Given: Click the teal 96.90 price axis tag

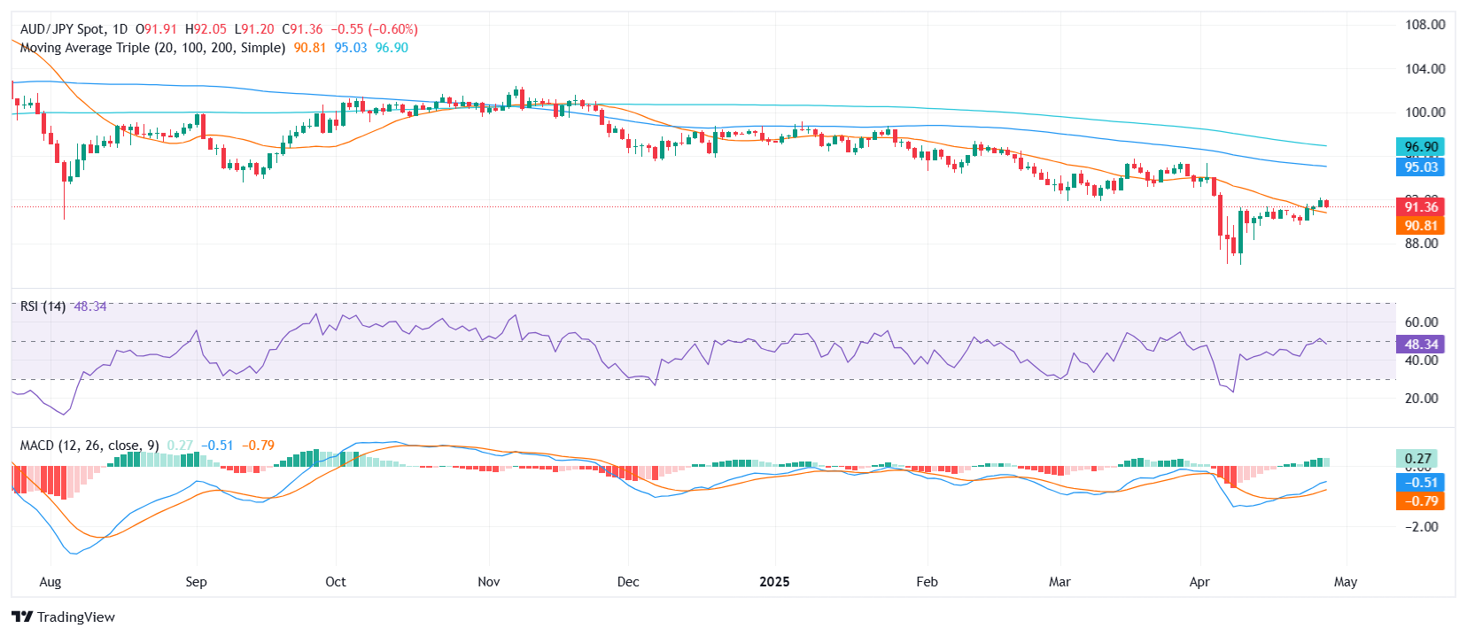Looking at the screenshot, I should (x=1420, y=147).
